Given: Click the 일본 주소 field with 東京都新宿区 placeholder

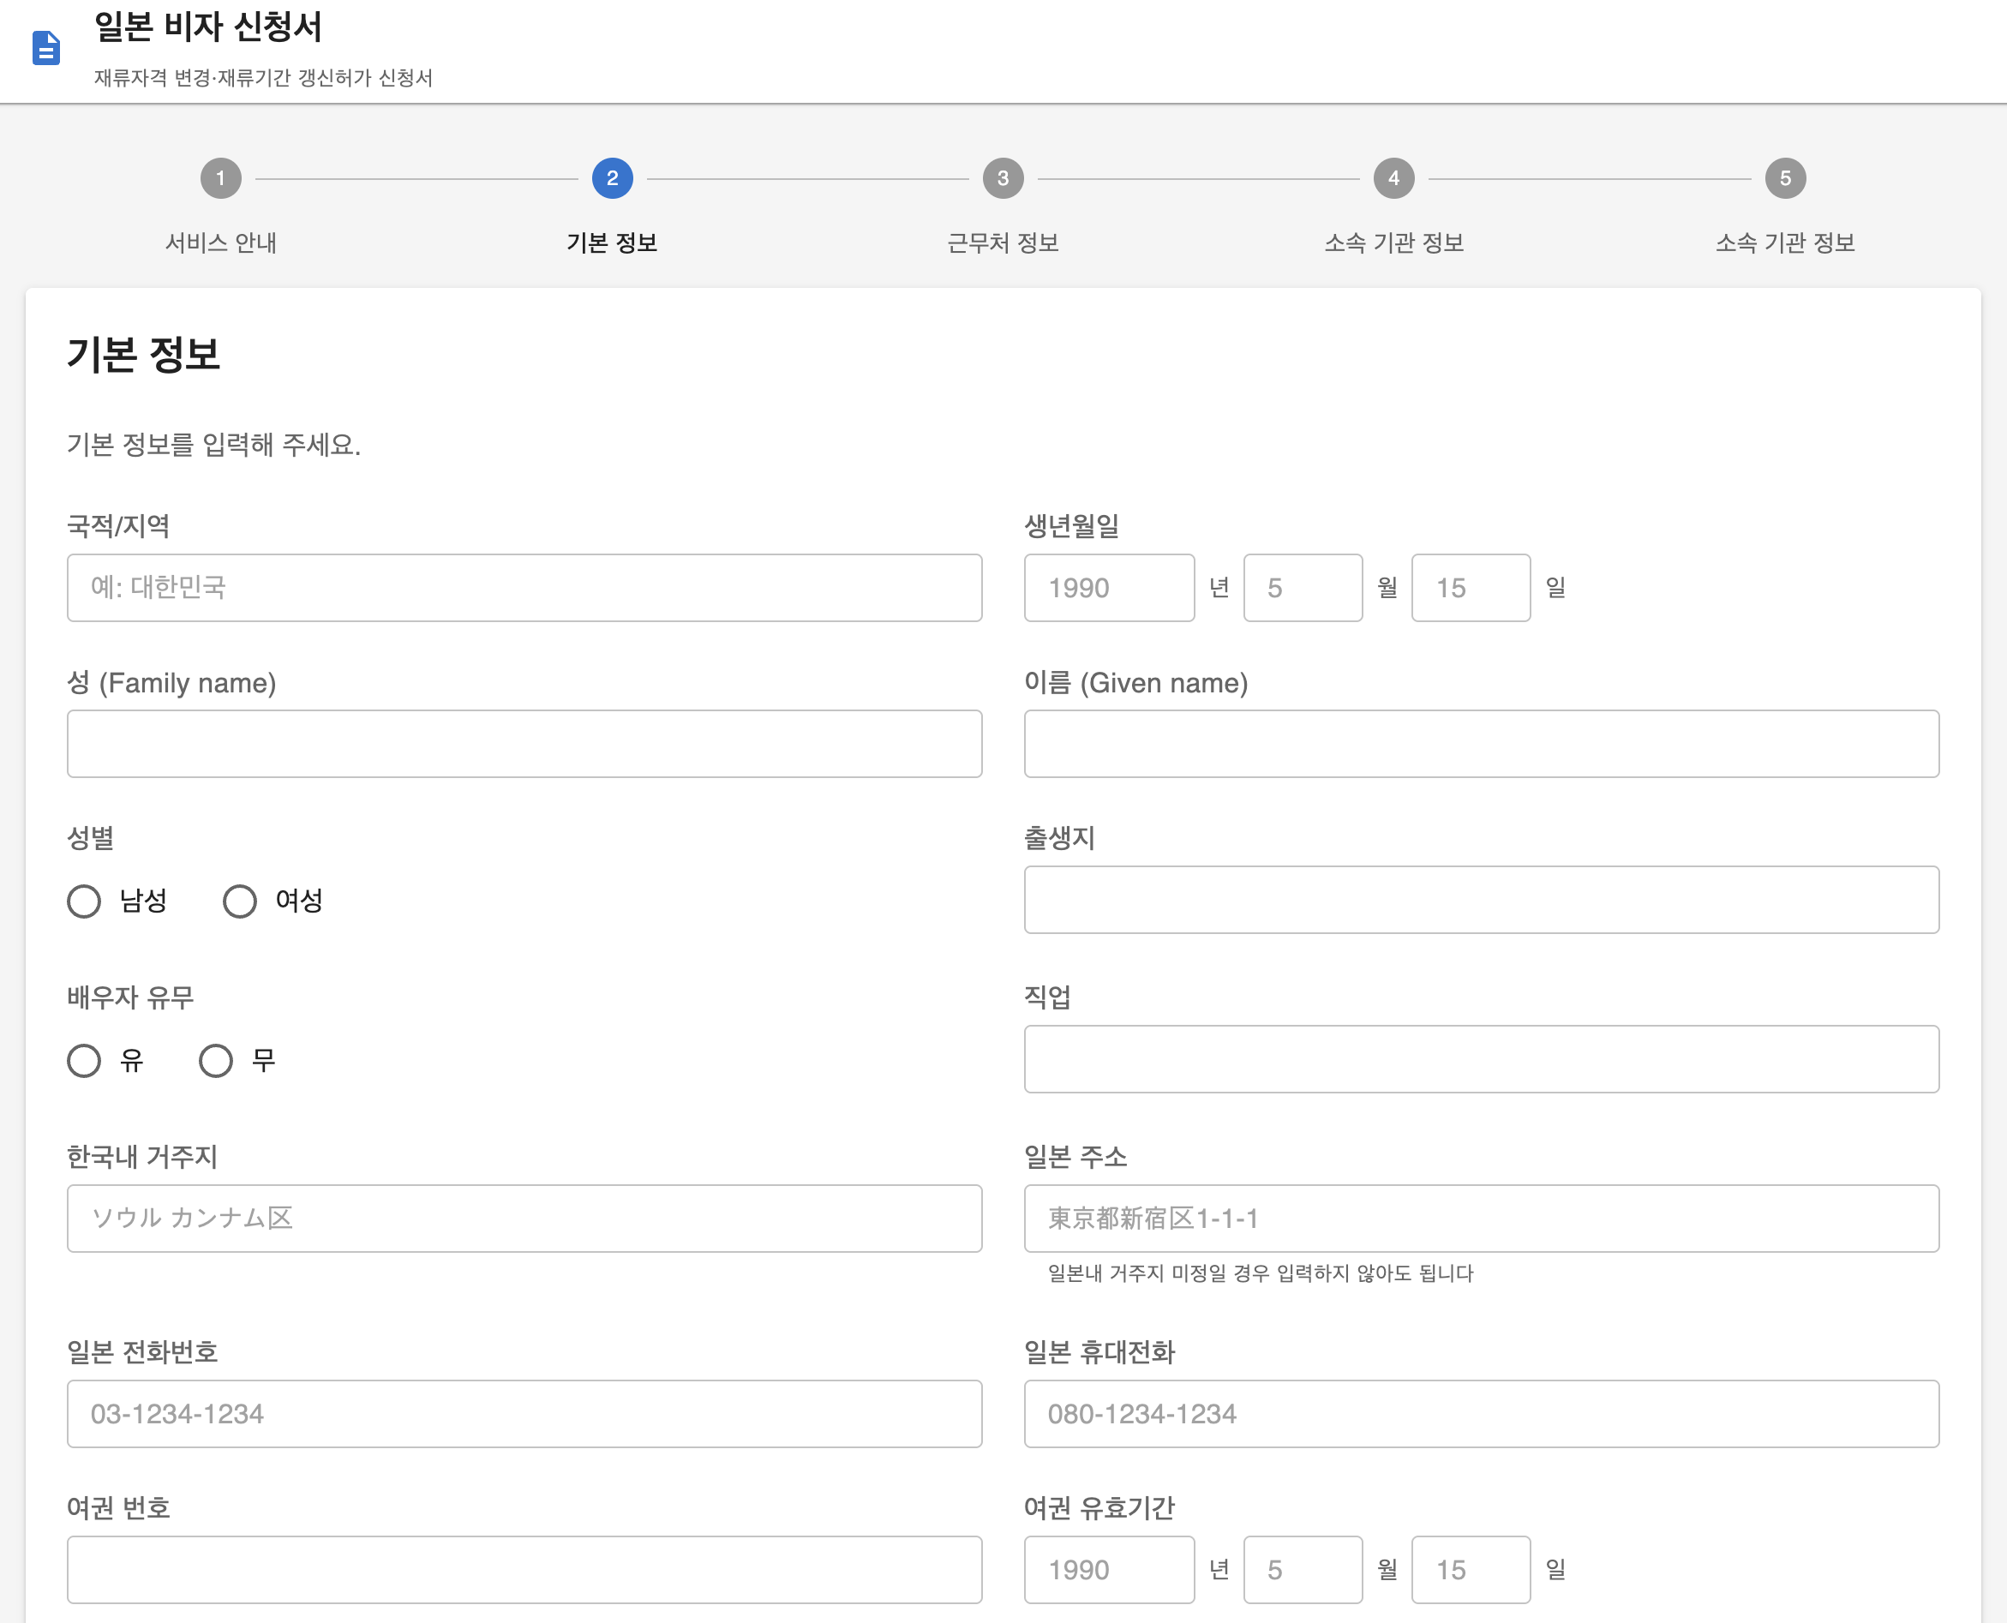Looking at the screenshot, I should point(1482,1219).
